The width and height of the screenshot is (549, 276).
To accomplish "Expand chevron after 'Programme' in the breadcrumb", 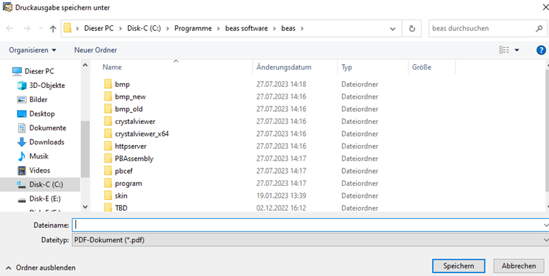I will (218, 29).
